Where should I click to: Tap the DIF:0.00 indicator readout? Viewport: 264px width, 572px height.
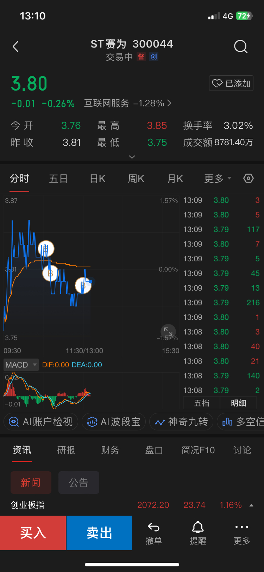tap(56, 365)
